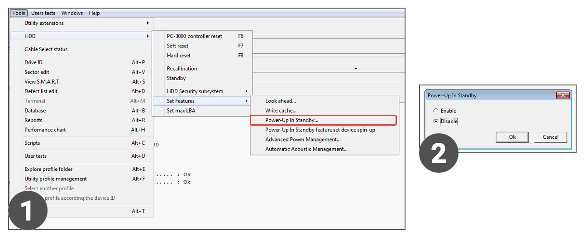Expand the Utility extensions submenu

81,23
